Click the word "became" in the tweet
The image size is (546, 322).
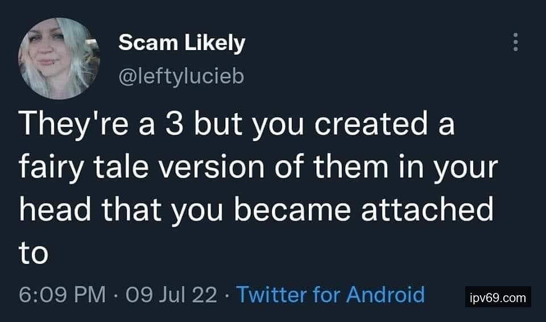(296, 210)
